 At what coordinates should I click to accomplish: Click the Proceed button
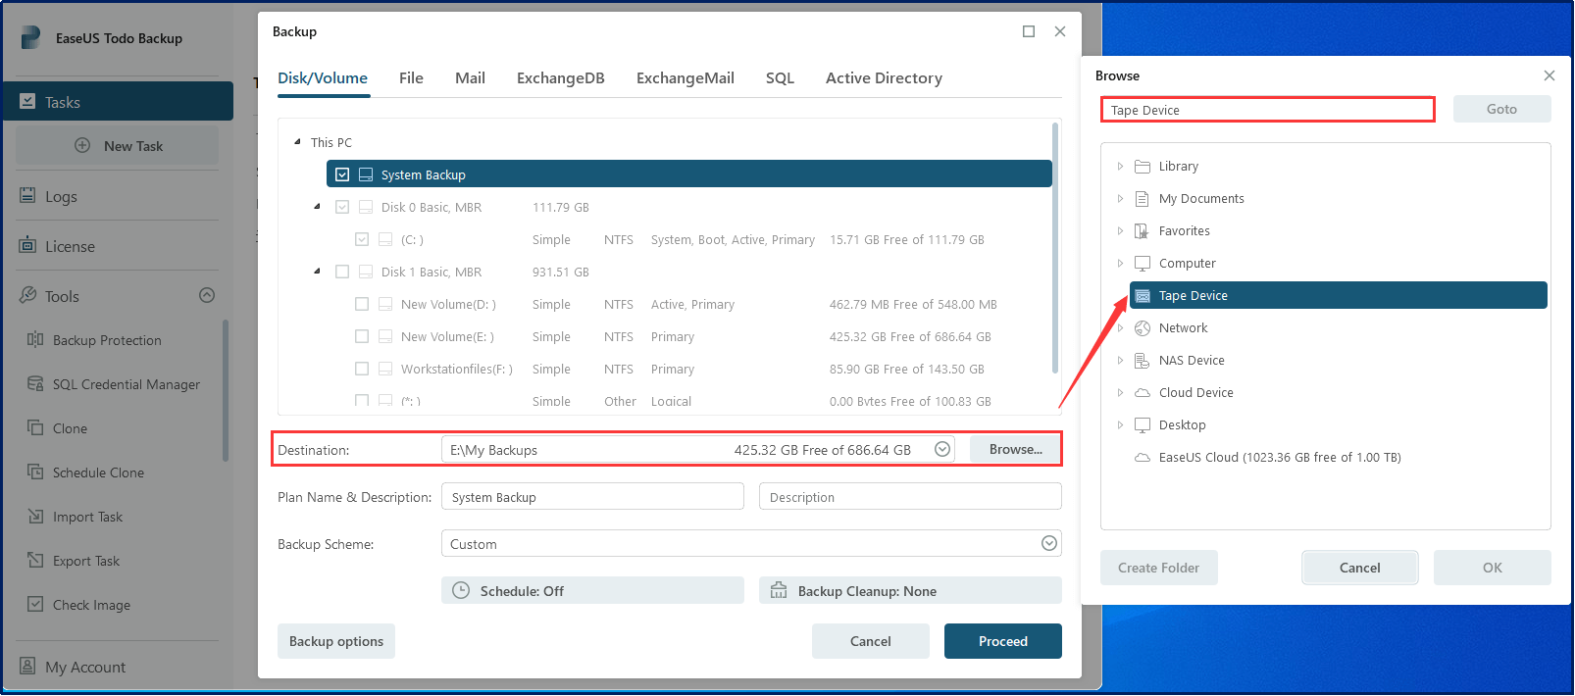click(1002, 641)
